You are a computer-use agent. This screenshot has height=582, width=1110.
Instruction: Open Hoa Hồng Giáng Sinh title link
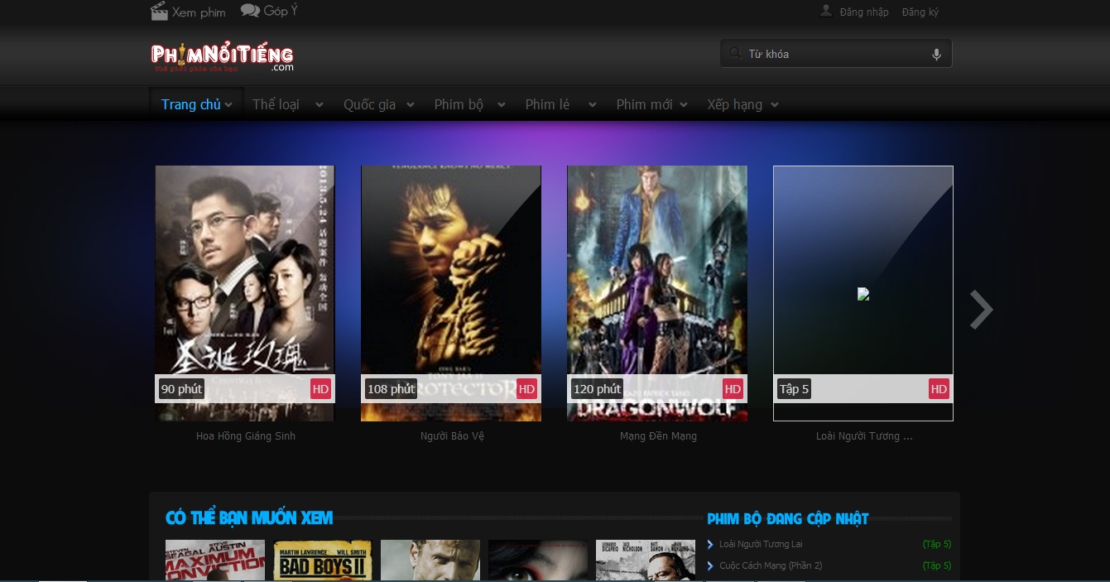point(246,436)
